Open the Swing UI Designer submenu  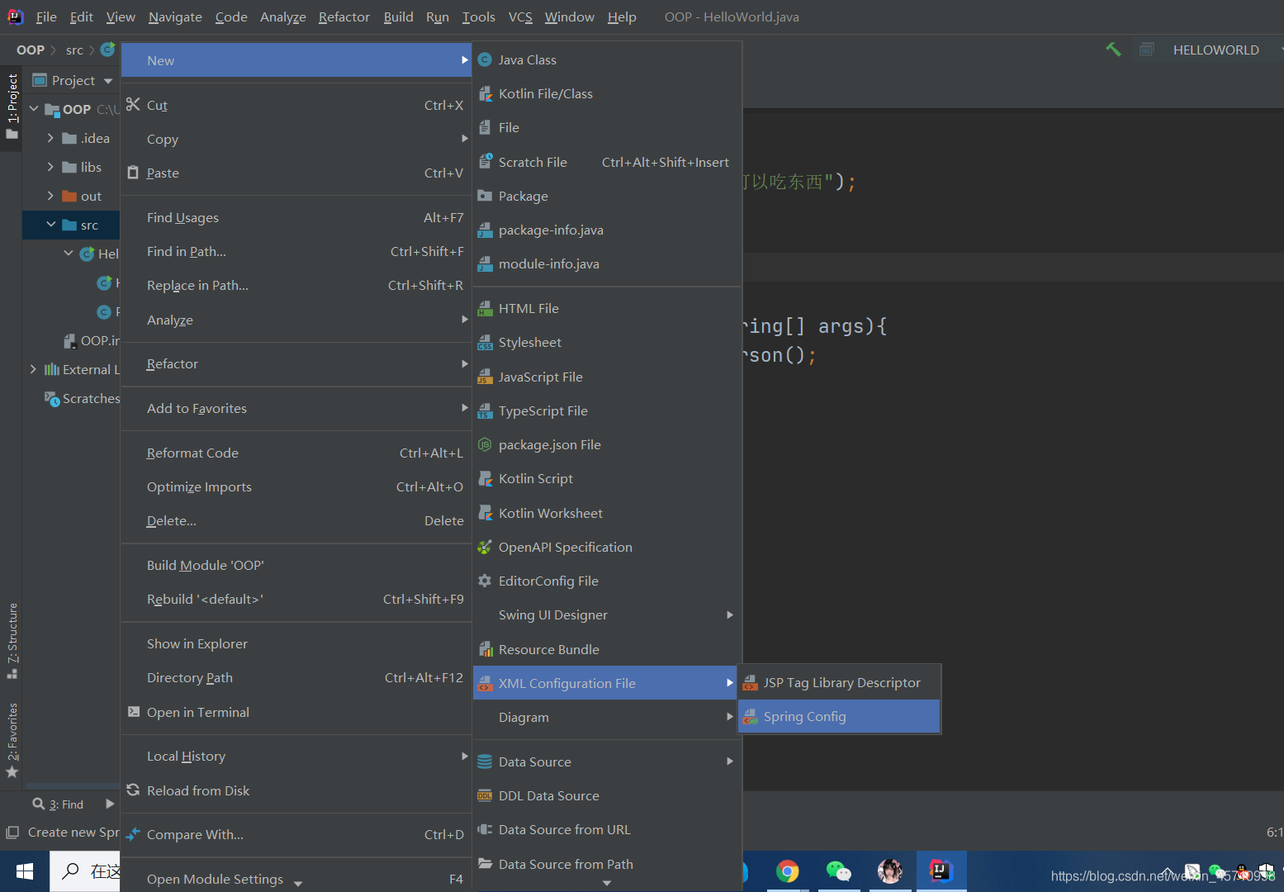(607, 614)
